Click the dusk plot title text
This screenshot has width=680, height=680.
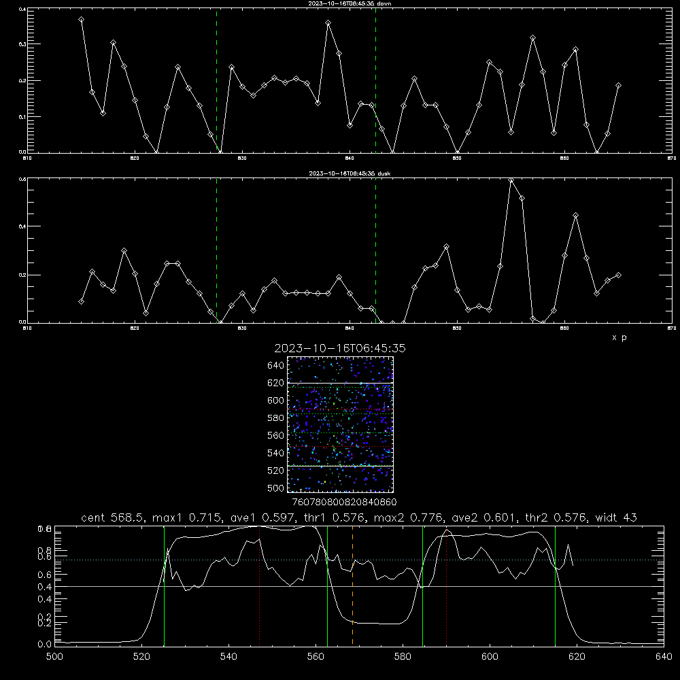pos(350,173)
